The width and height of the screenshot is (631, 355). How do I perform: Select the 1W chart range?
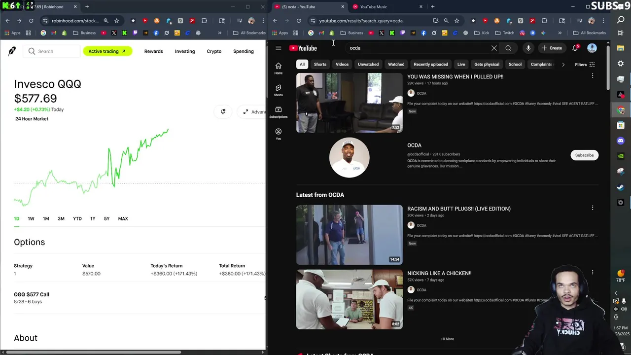pos(31,218)
